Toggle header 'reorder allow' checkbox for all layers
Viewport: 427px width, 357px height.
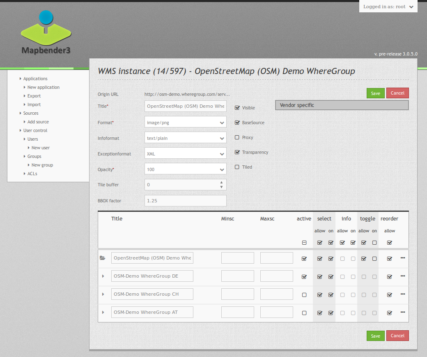(x=389, y=243)
